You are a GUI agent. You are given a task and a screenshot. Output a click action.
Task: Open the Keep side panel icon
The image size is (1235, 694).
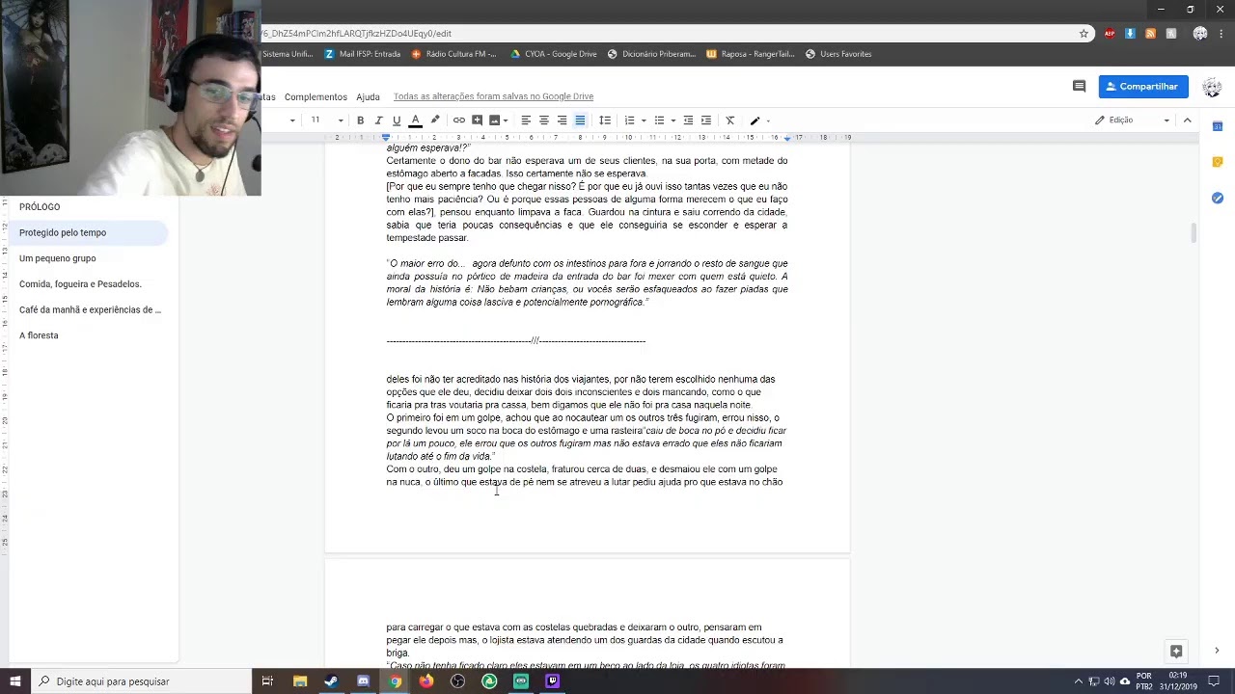pyautogui.click(x=1218, y=162)
